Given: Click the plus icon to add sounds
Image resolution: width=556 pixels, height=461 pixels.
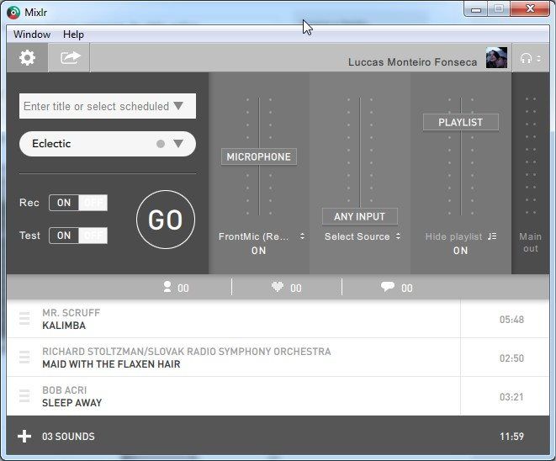Looking at the screenshot, I should point(24,436).
